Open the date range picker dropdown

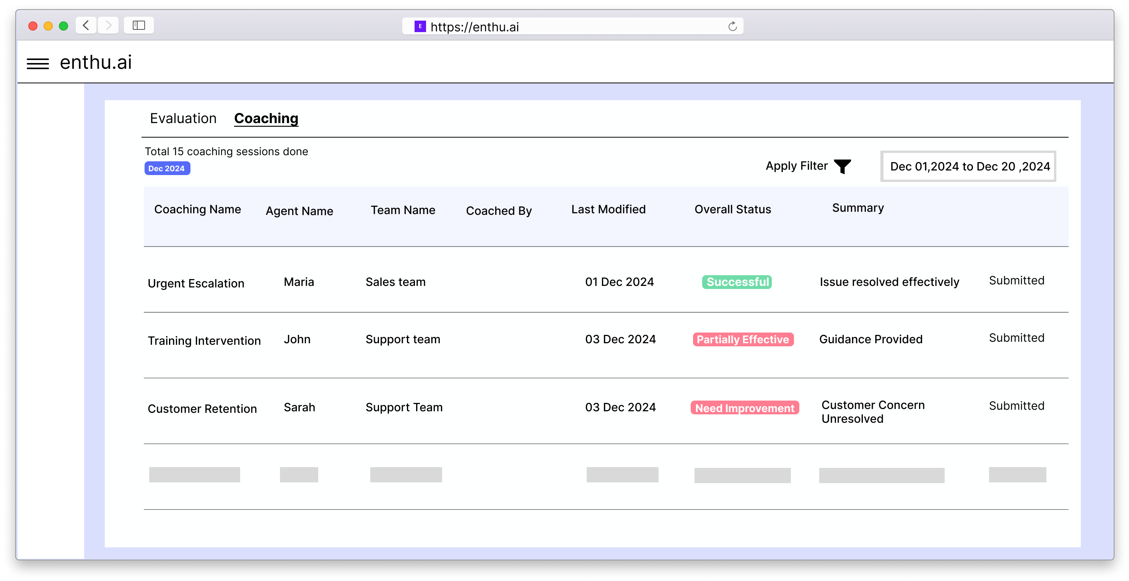pos(970,166)
